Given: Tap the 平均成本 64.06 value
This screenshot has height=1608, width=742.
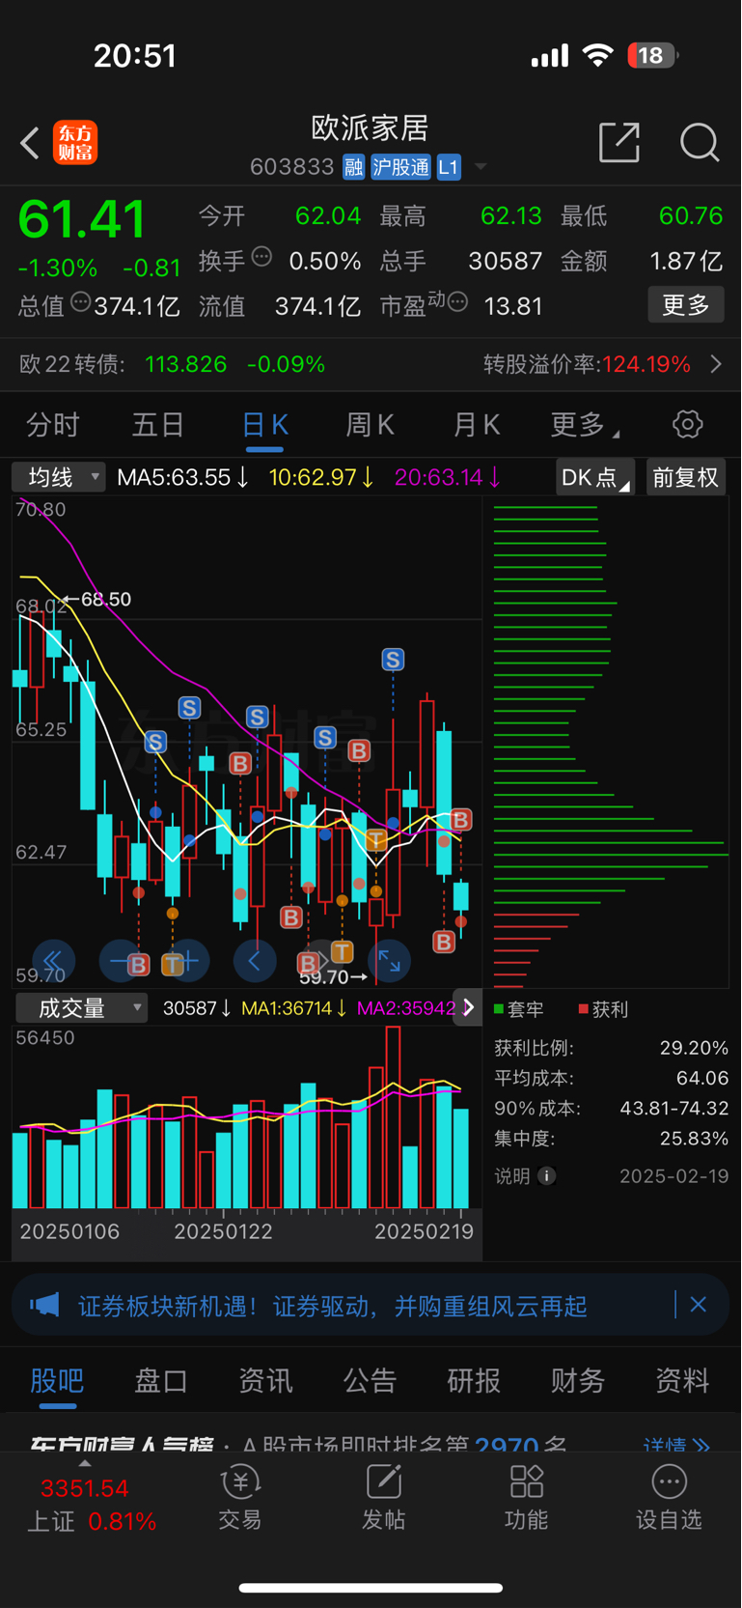Looking at the screenshot, I should tap(701, 1078).
